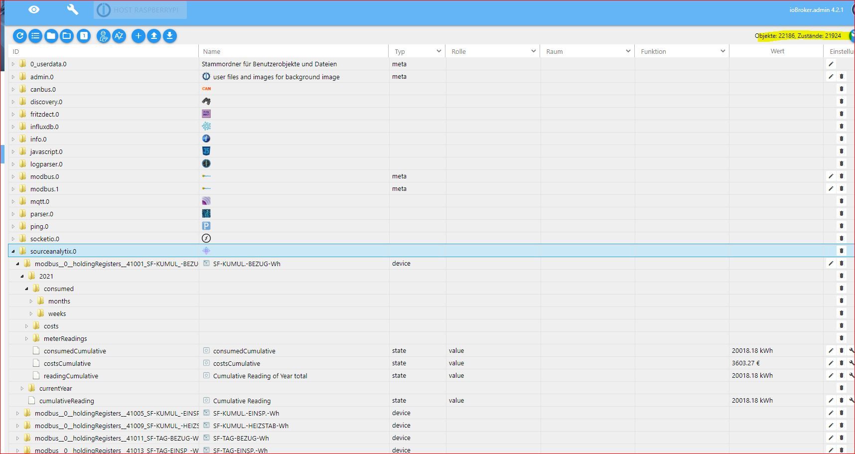Toggle expert mode icon
855x454 pixels.
tap(104, 35)
